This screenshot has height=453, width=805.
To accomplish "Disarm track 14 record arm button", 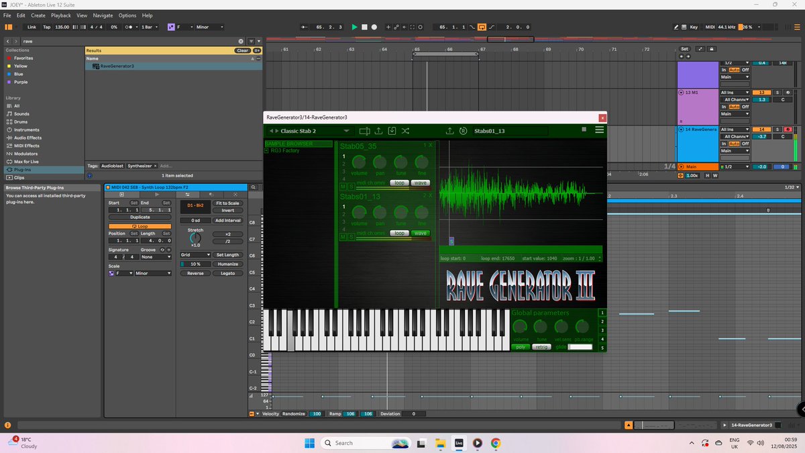I will pos(788,130).
